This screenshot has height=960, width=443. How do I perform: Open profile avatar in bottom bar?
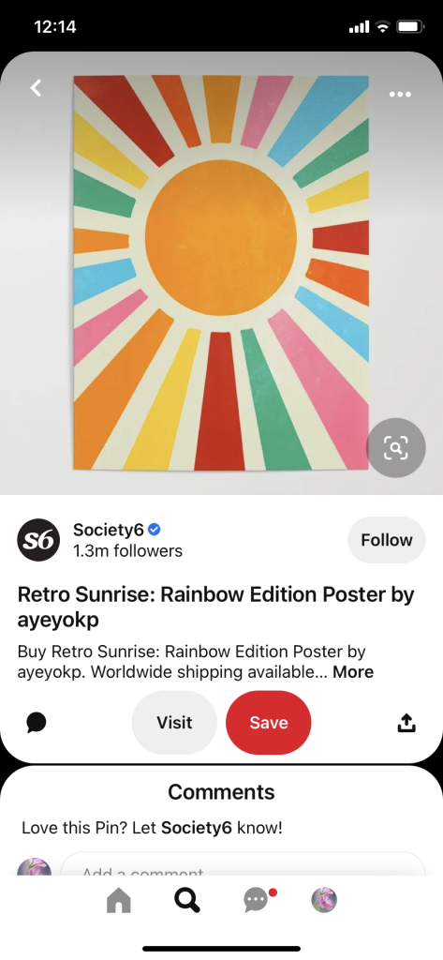point(324,900)
